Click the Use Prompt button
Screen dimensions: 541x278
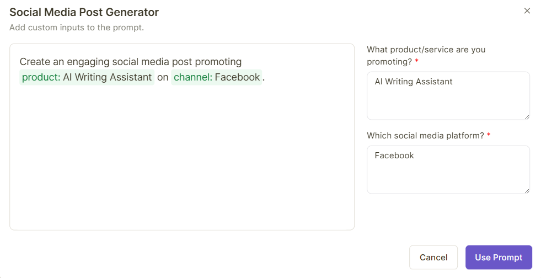(x=499, y=258)
